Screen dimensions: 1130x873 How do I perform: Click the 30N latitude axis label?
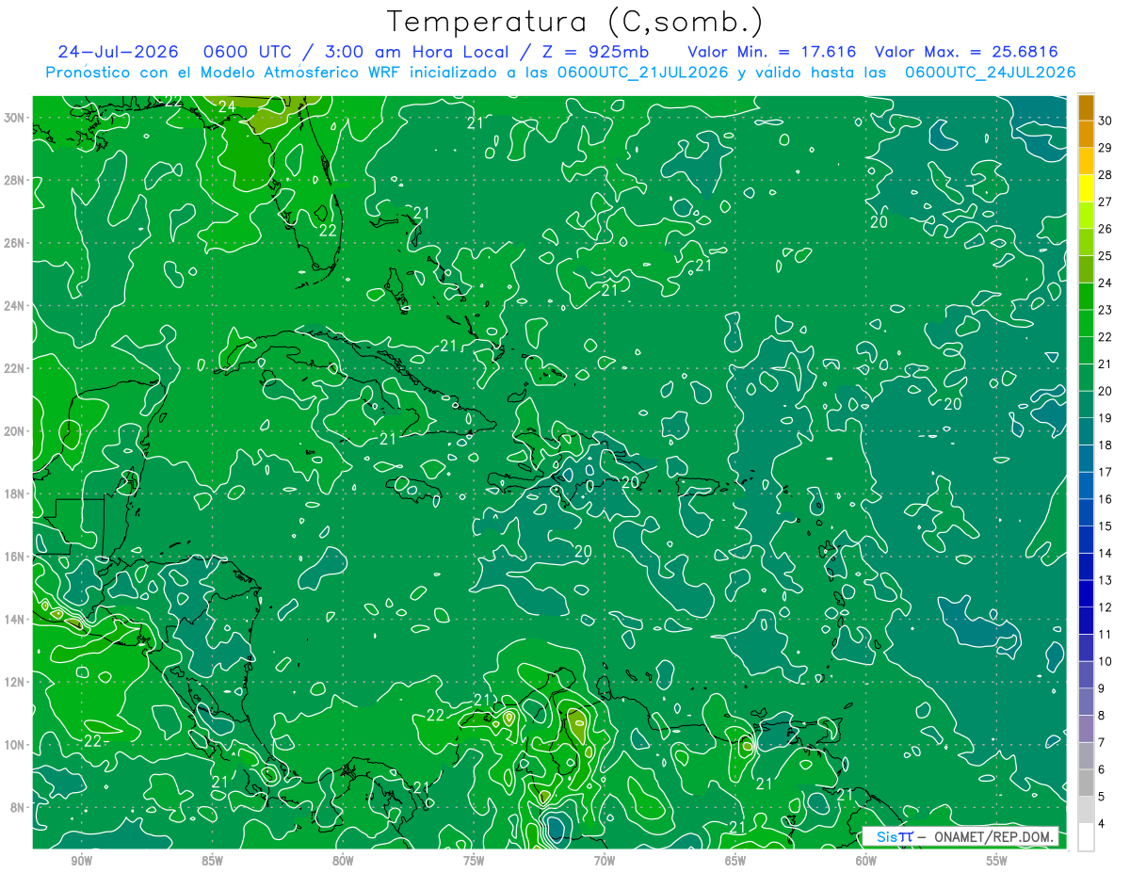coord(16,118)
